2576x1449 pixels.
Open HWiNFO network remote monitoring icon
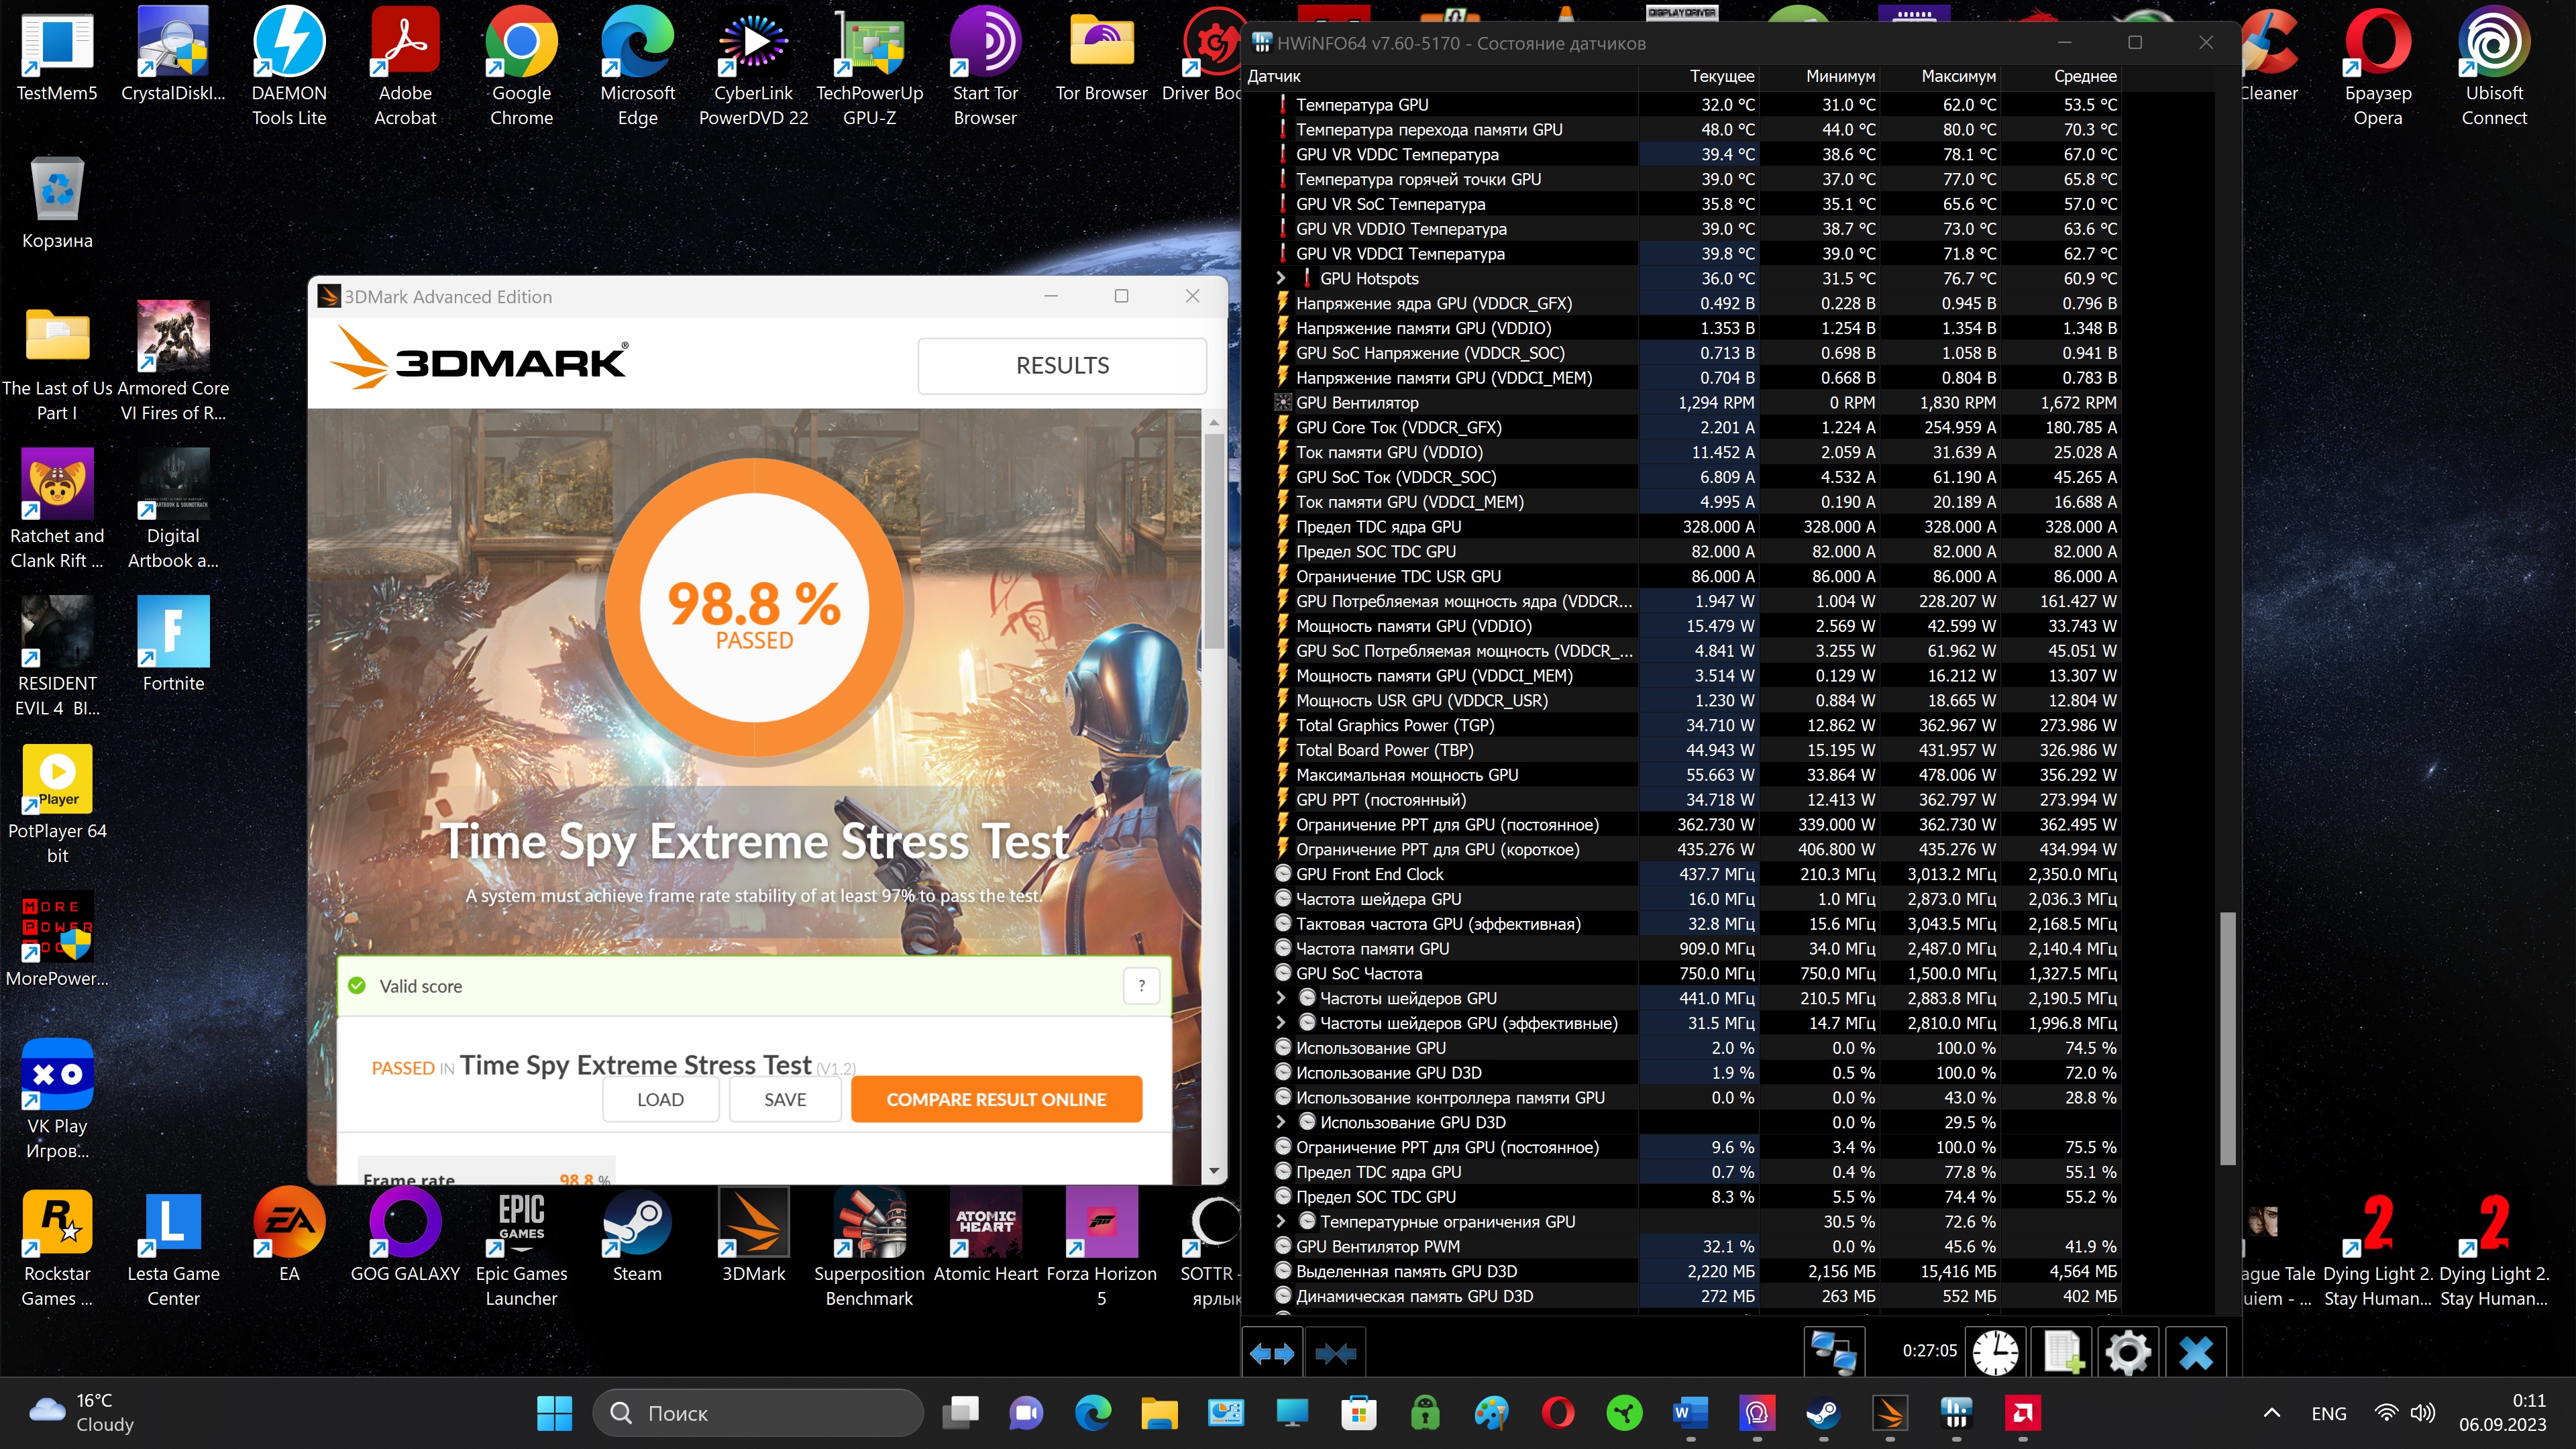(1833, 1354)
